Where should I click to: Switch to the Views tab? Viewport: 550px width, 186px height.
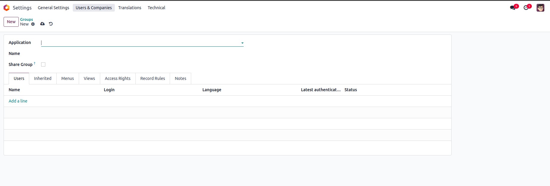pos(89,78)
